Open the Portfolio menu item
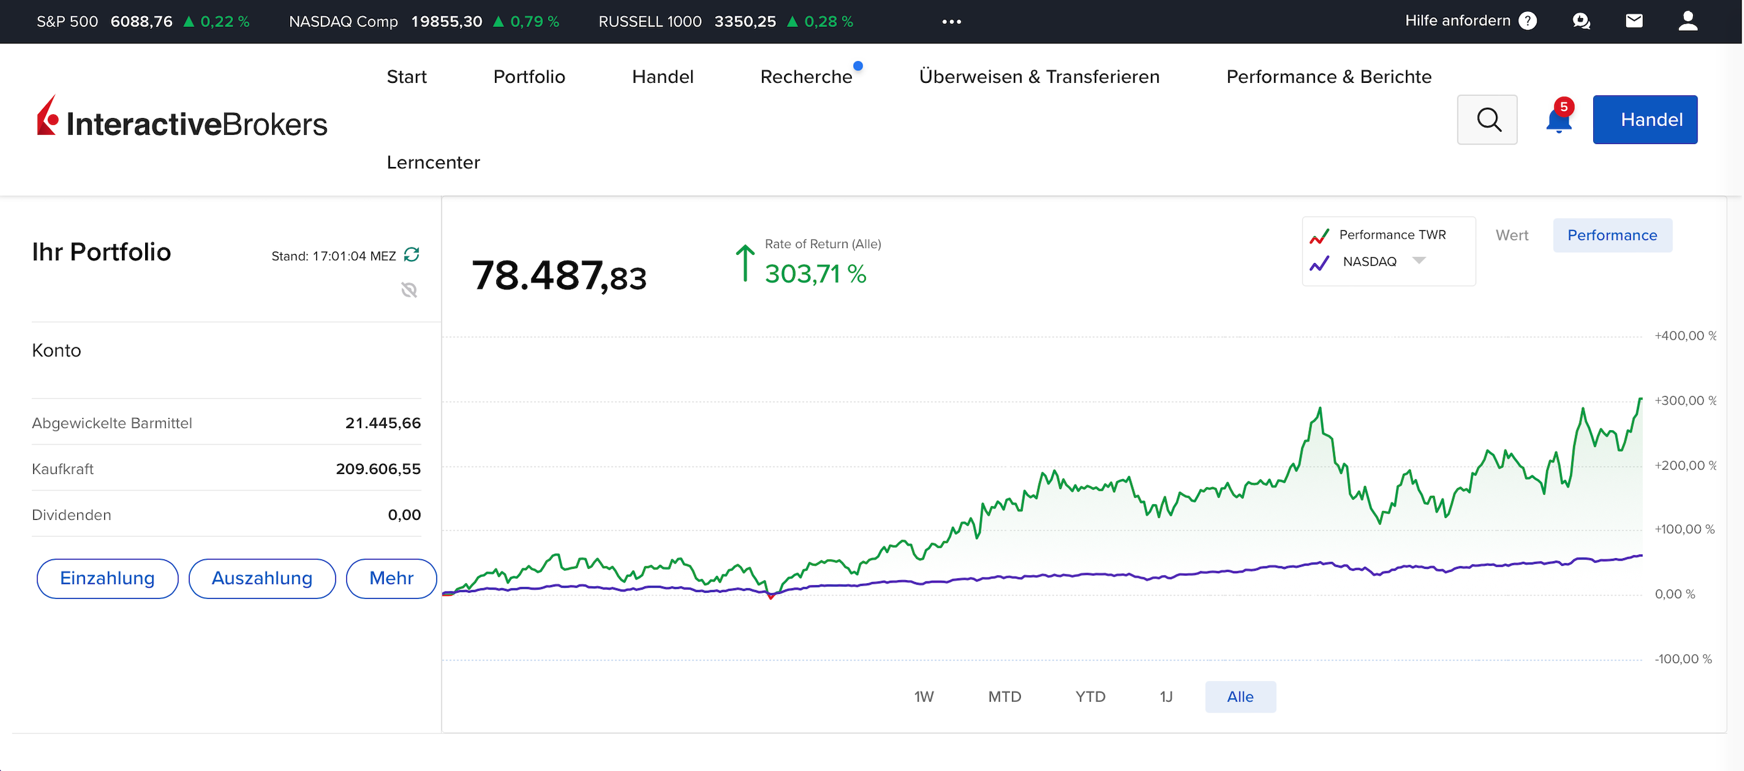Screen dimensions: 1744x771 529,77
